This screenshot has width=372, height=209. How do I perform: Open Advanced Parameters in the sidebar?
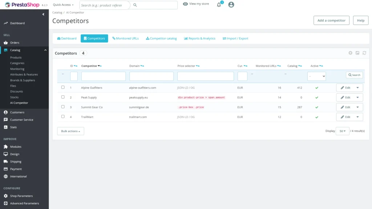pos(24,203)
